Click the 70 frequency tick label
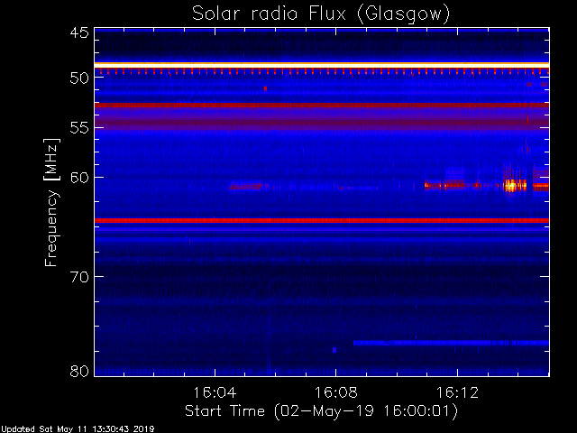The width and height of the screenshot is (577, 433). (x=79, y=277)
